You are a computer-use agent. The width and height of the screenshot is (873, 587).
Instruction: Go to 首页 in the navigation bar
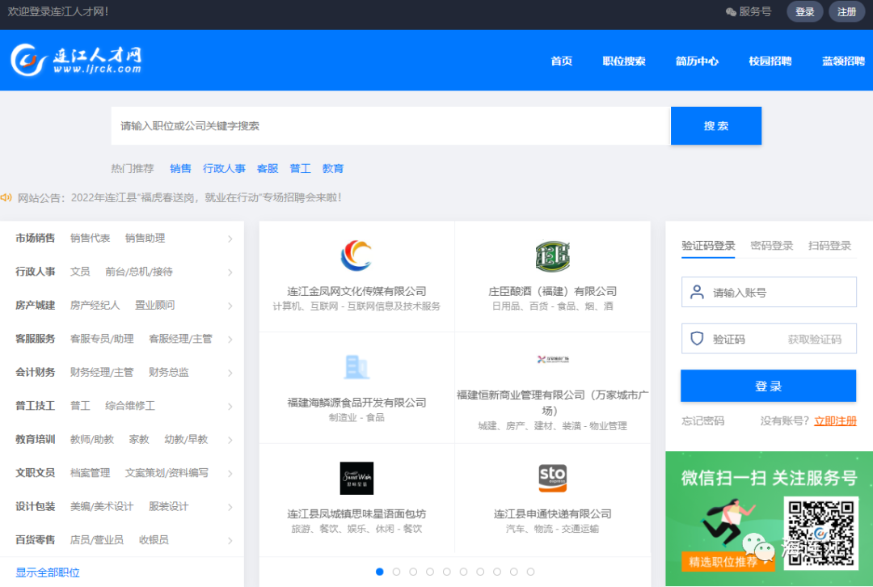pos(561,61)
